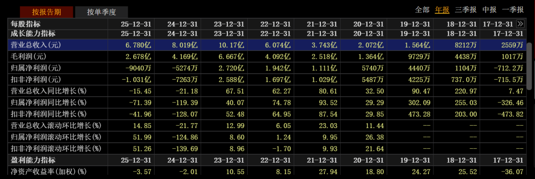Image resolution: width=535 pixels, height=179 pixels.
Task: Select the 扣非净利润同比增长(%) row label
Action: (49, 114)
